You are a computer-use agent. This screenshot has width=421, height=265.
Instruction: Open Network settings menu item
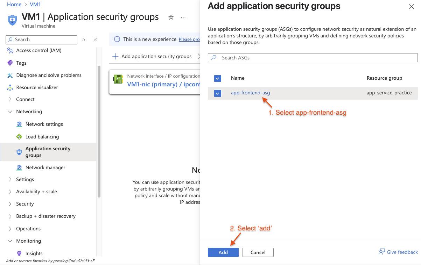point(44,124)
